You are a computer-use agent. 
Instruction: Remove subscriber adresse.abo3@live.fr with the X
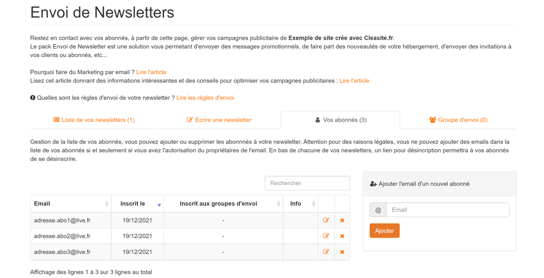click(342, 252)
